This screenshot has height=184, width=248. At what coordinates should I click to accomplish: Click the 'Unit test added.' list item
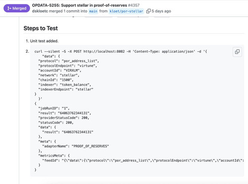pos(44,41)
